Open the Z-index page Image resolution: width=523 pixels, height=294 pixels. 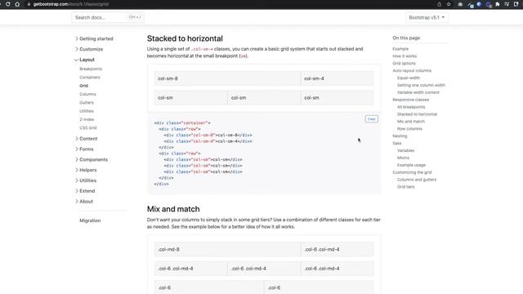click(x=87, y=119)
